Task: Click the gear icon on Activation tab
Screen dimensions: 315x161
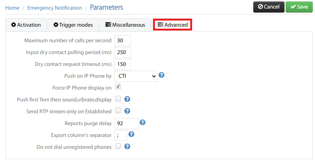Action: pos(13,24)
